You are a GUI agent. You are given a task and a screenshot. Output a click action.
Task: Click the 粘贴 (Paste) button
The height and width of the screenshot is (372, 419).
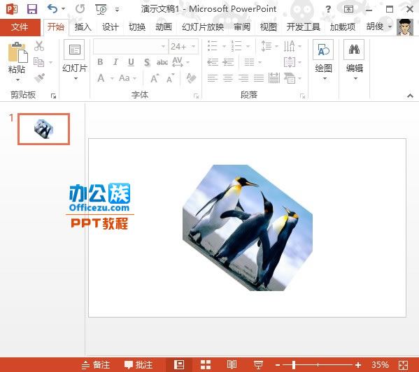tap(17, 61)
